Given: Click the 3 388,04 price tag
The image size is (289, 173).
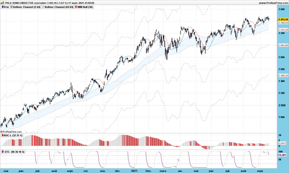Looking at the screenshot, I should click(x=283, y=23).
